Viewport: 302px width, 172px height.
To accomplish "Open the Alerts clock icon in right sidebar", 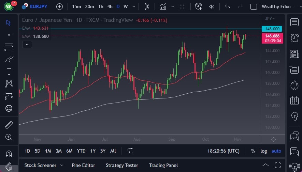I will tap(294, 38).
